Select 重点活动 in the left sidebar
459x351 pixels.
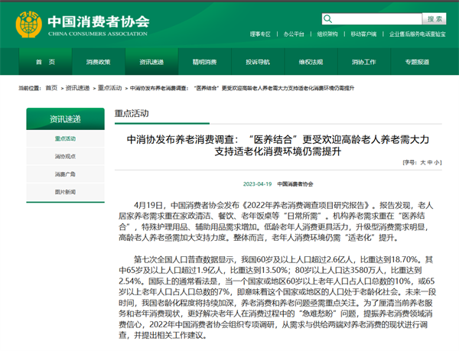point(65,138)
